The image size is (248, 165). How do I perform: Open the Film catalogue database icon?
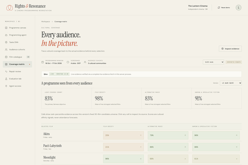coord(6,57)
